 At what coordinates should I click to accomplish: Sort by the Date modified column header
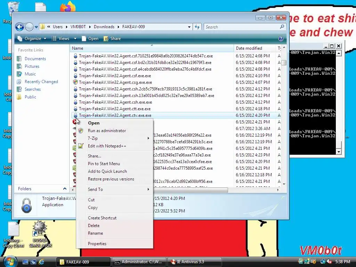tap(254, 48)
